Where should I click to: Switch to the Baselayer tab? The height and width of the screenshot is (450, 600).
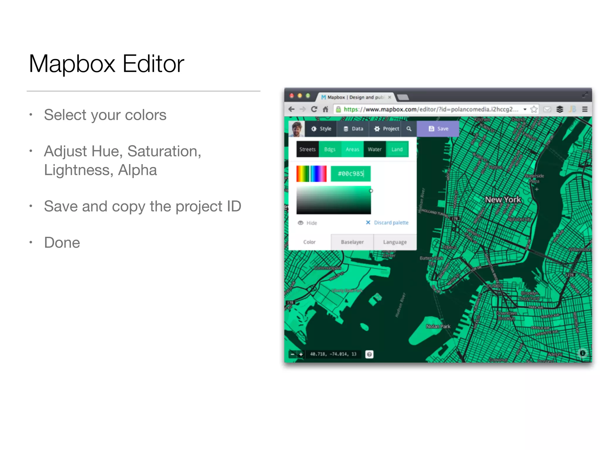tap(352, 242)
